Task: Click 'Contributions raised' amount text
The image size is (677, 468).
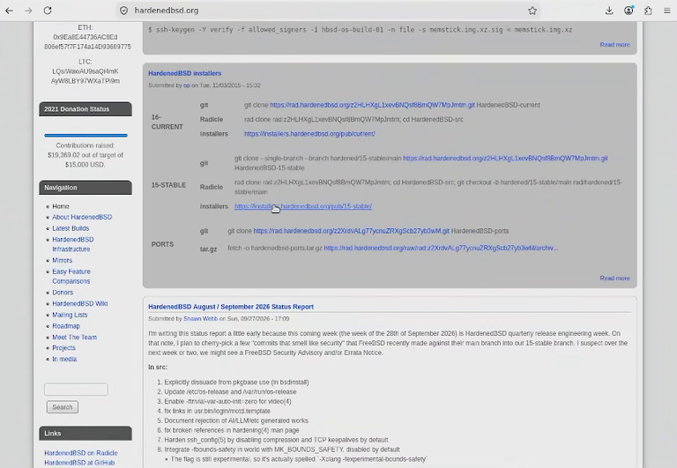Action: (86, 155)
